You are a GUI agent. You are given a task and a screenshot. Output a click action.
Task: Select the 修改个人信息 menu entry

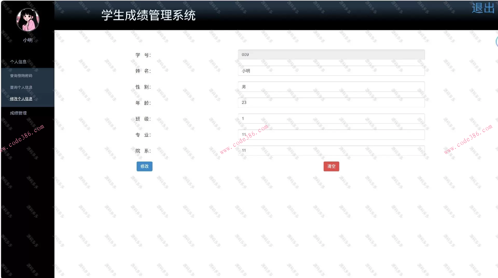[x=21, y=99]
